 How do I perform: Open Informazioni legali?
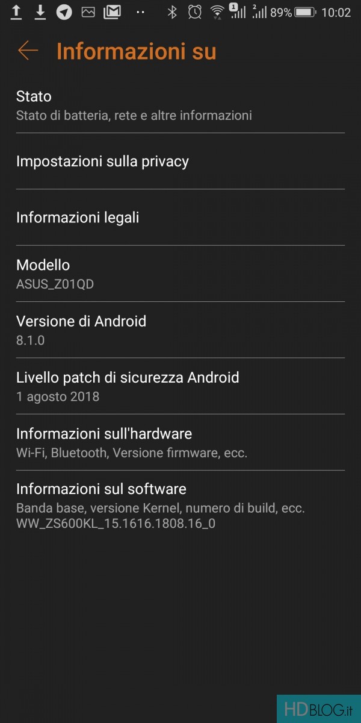pyautogui.click(x=180, y=217)
